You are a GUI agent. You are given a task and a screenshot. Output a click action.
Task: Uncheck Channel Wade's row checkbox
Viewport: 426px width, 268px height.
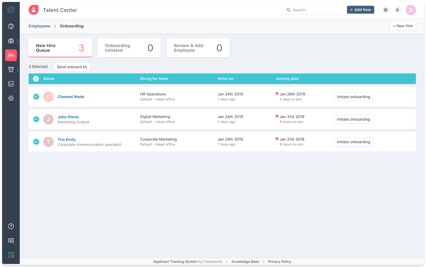pyautogui.click(x=36, y=97)
